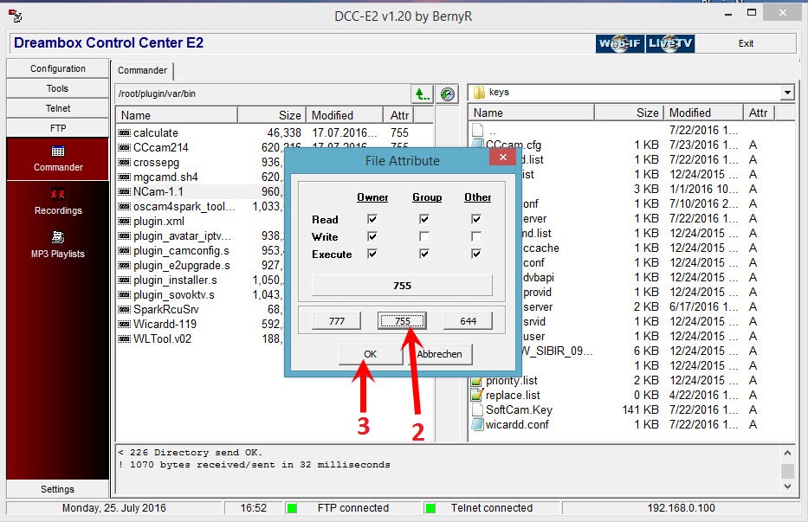Switch to the Telnet section
Viewport: 808px width, 522px height.
(58, 108)
